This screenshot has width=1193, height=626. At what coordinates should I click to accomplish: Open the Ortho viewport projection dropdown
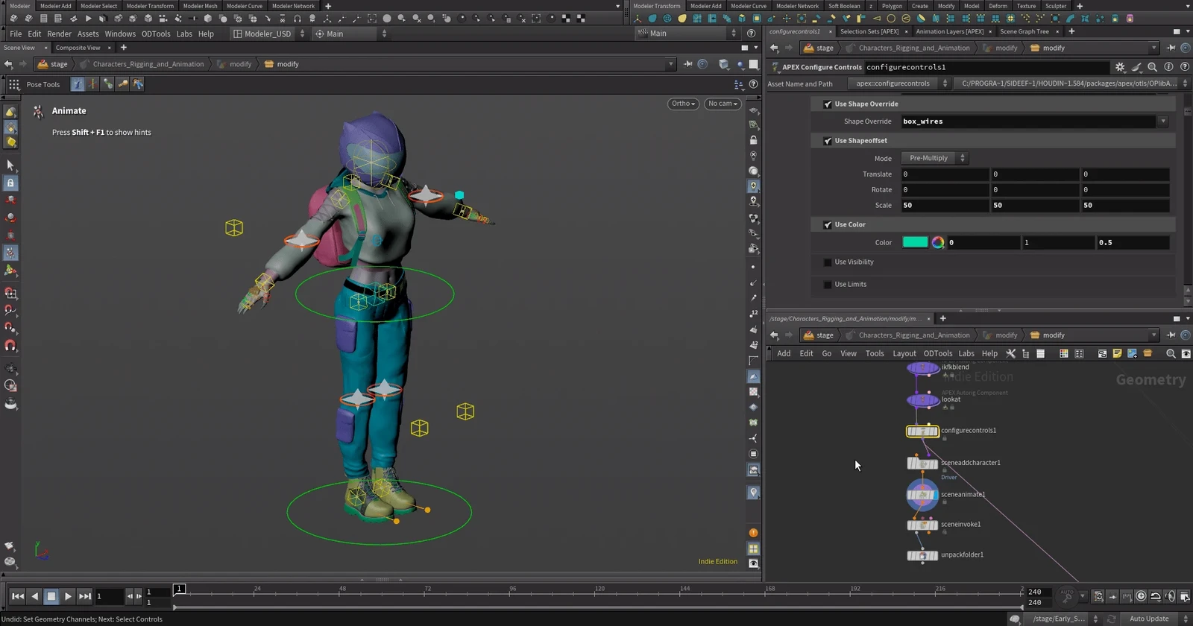683,104
